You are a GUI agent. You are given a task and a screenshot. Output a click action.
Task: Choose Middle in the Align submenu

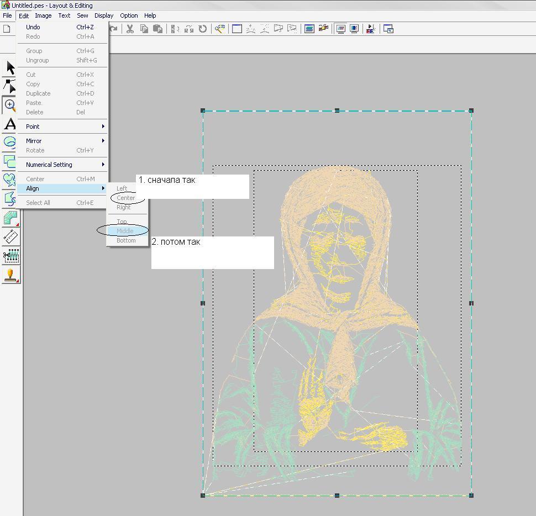pyautogui.click(x=125, y=231)
